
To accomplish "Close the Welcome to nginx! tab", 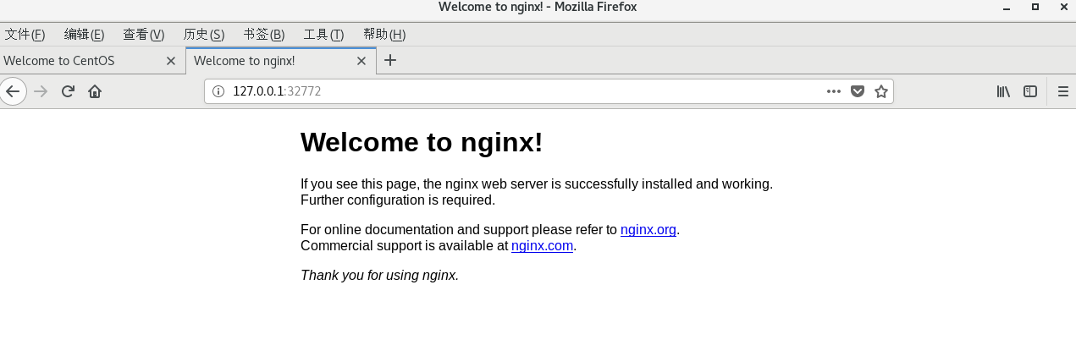I will click(361, 61).
